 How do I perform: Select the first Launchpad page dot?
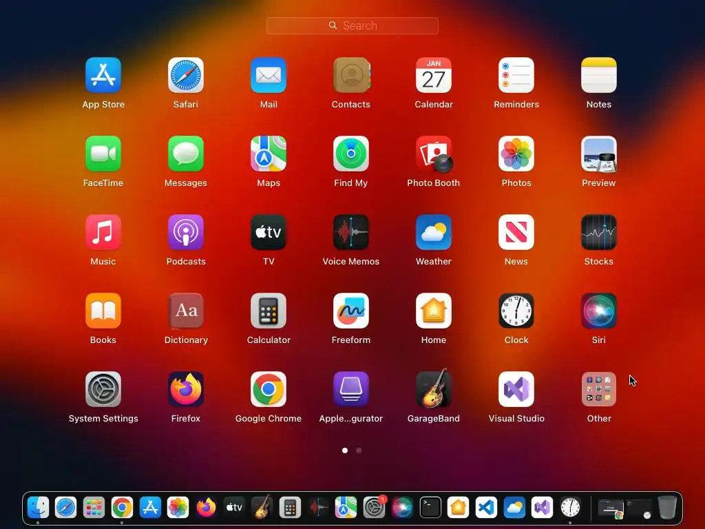345,450
